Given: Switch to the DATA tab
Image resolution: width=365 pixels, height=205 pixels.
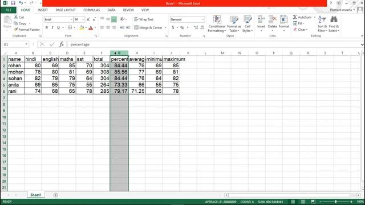Looking at the screenshot, I should click(x=111, y=10).
